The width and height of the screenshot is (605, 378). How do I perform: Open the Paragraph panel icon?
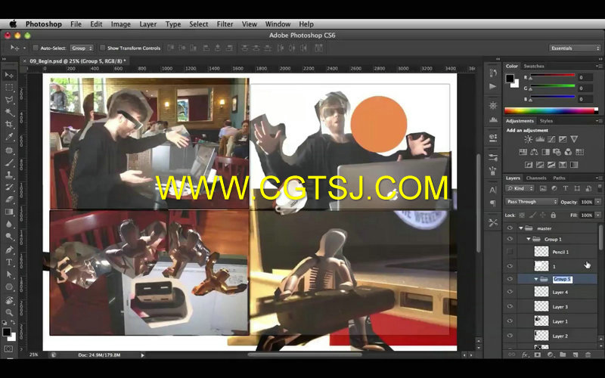click(x=493, y=203)
